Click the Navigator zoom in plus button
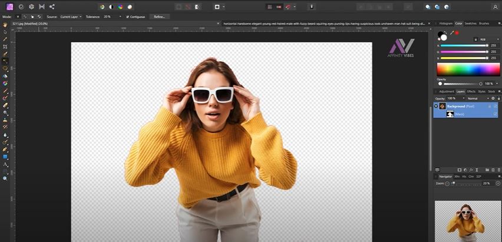The height and width of the screenshot is (242, 502). click(x=498, y=184)
